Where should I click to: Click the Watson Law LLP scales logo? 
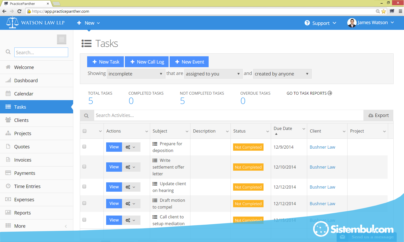(x=12, y=23)
